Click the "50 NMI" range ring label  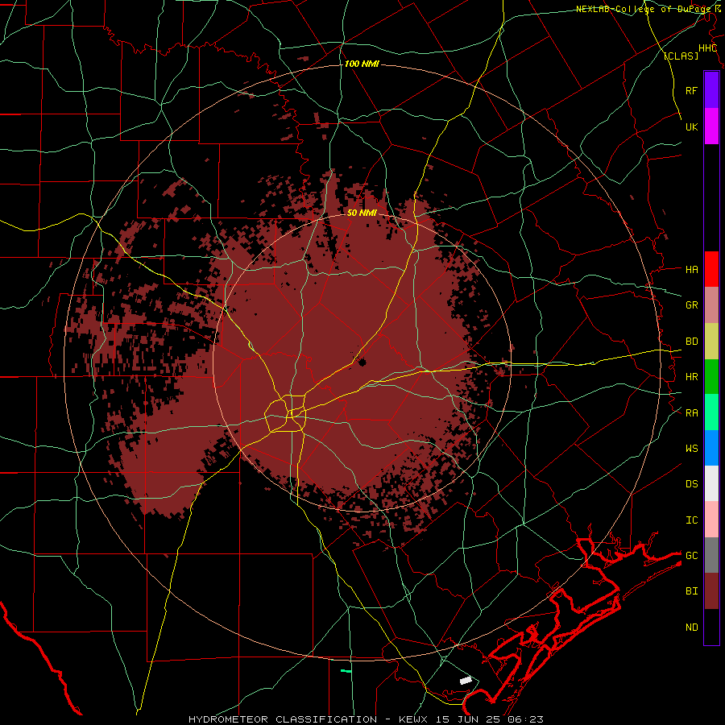[362, 213]
